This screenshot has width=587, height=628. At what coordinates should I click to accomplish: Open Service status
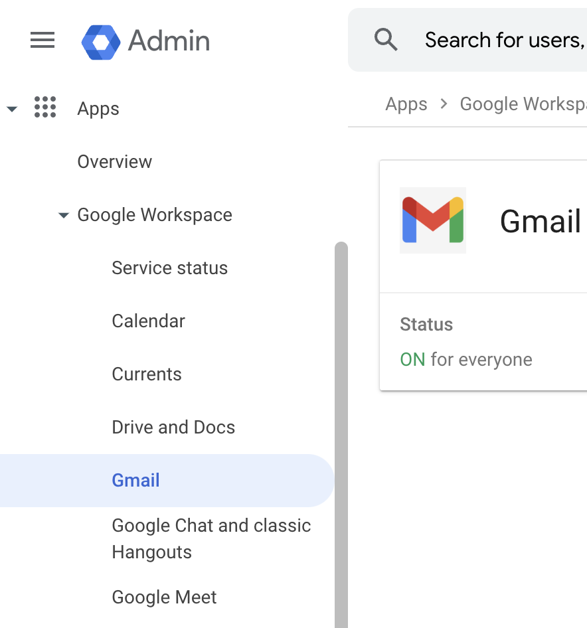pos(169,268)
